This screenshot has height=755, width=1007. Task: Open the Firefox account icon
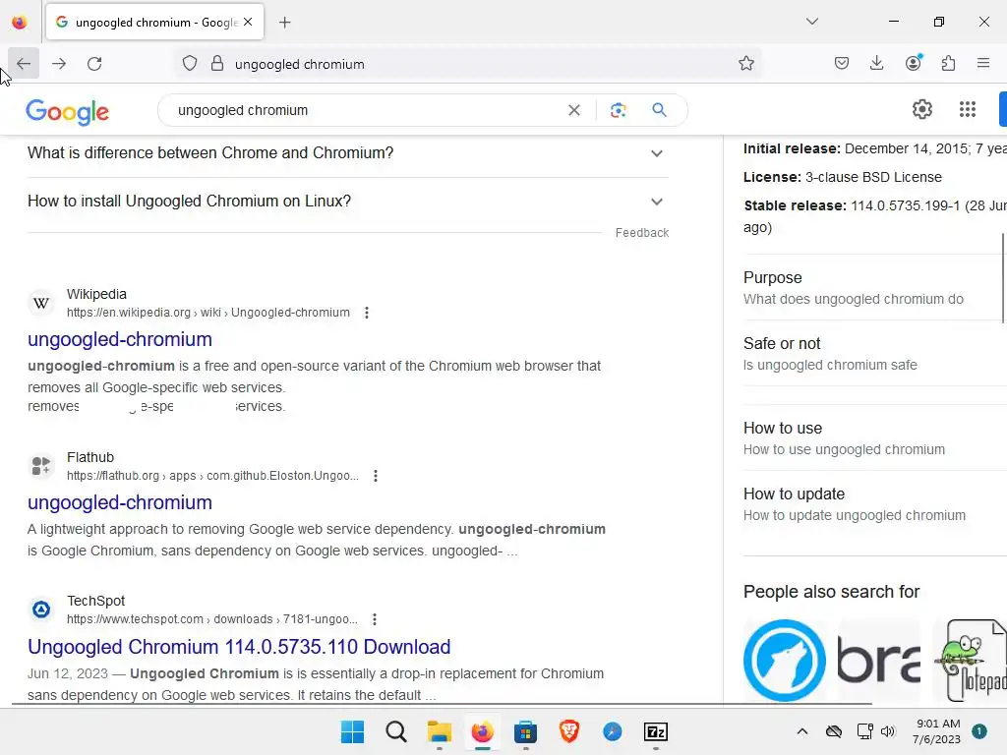point(913,64)
